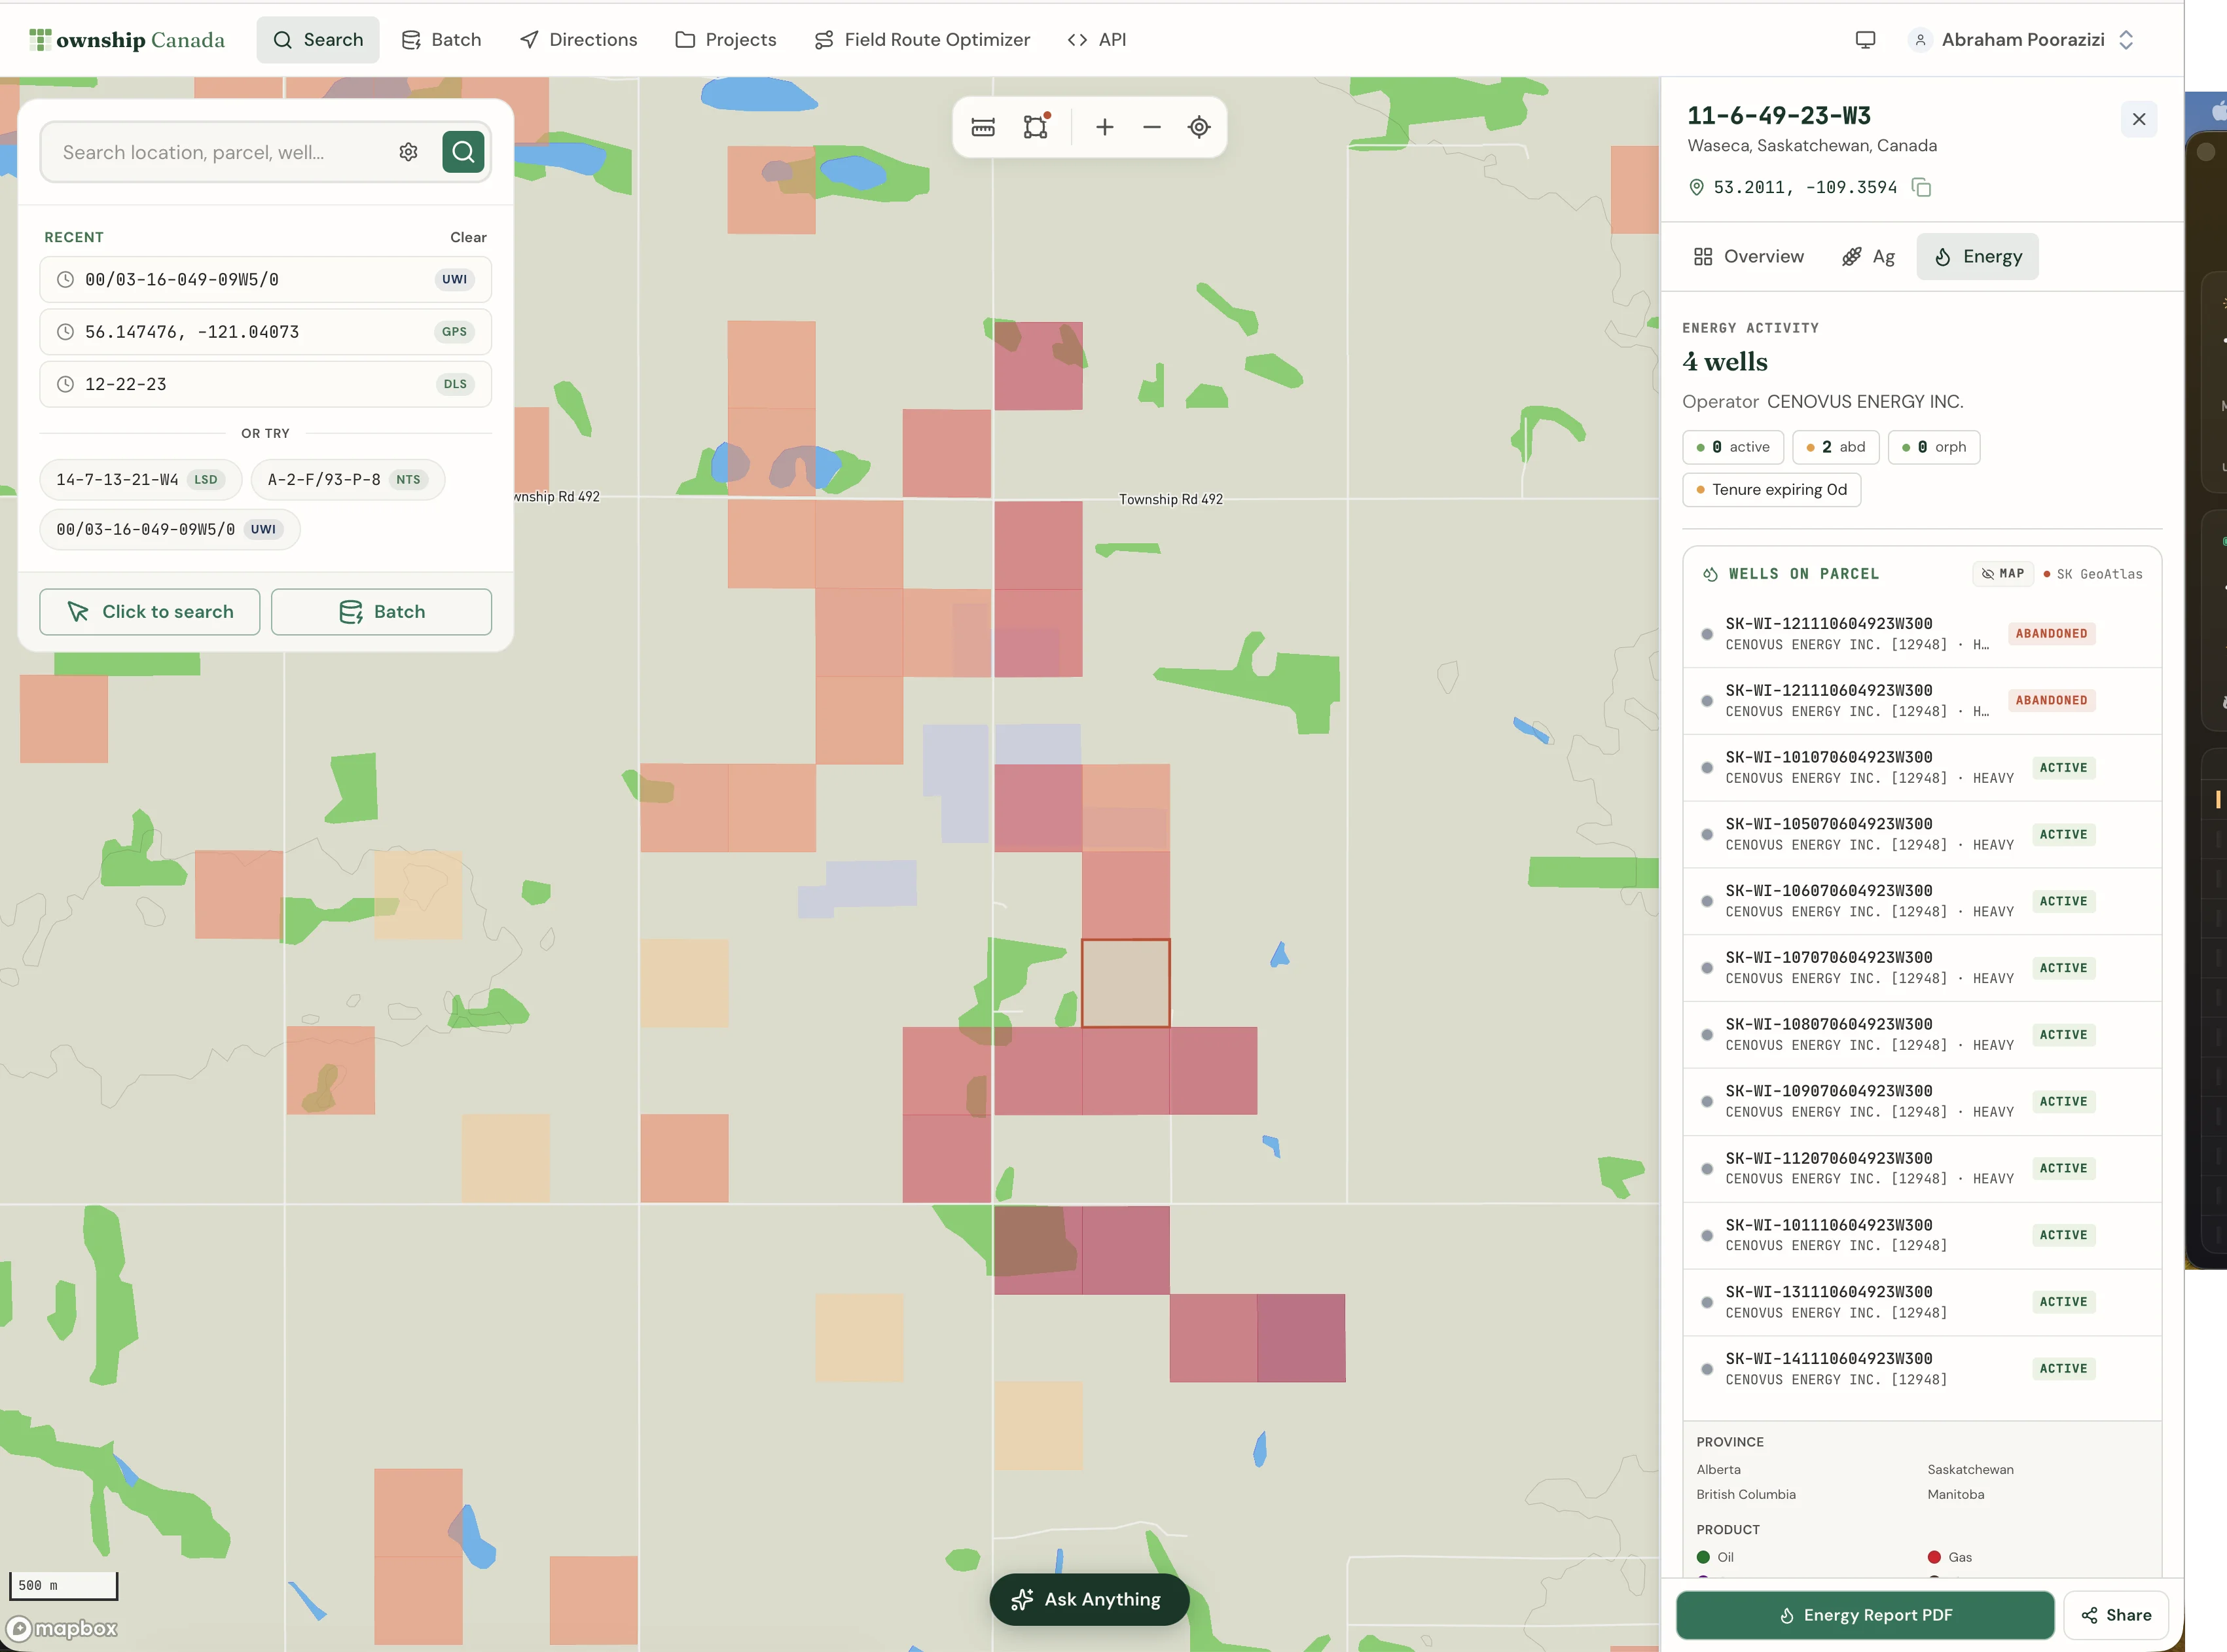Click the green search submit button
Screen dimensions: 2227x1652
463,152
